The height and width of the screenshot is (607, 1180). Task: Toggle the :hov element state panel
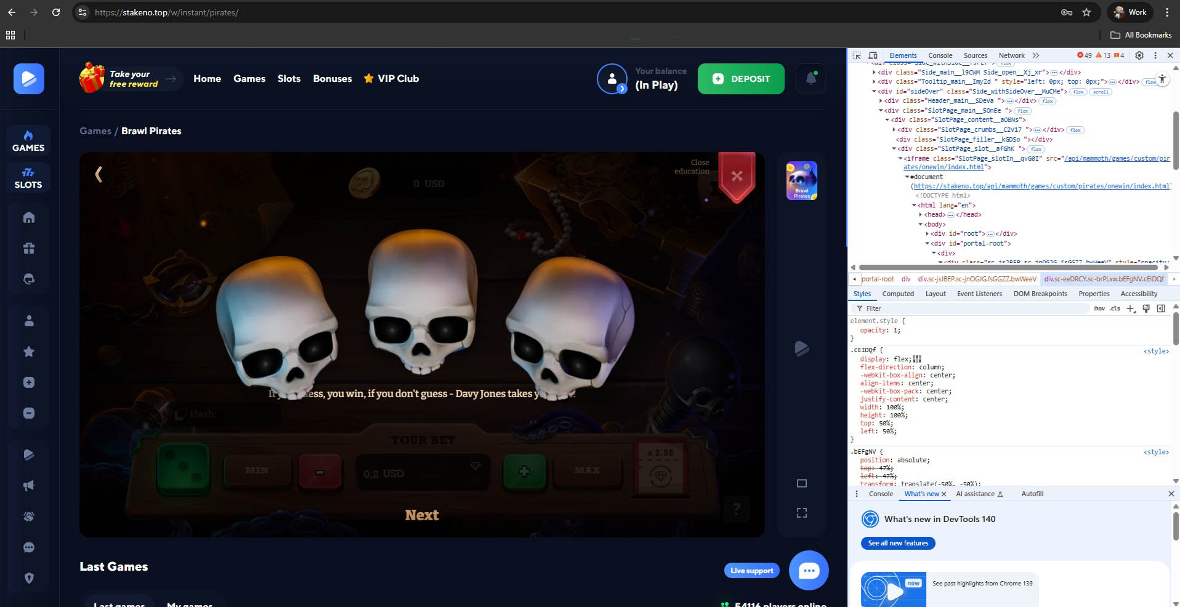pos(1099,308)
